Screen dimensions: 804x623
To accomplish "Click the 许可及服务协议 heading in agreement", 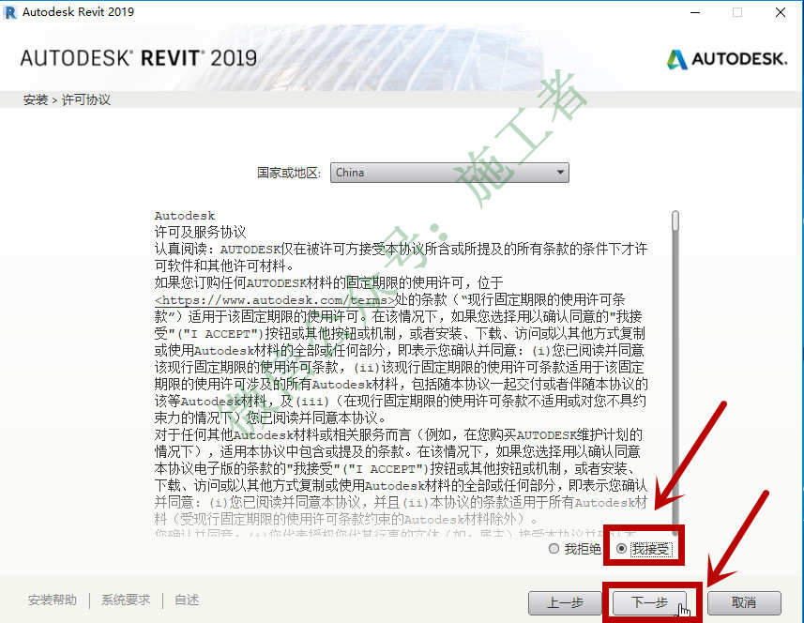I will point(201,233).
